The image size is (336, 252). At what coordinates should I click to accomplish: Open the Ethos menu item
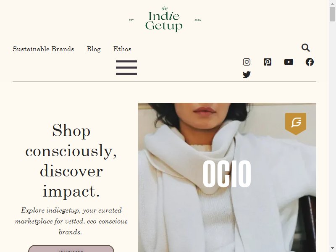coord(122,49)
